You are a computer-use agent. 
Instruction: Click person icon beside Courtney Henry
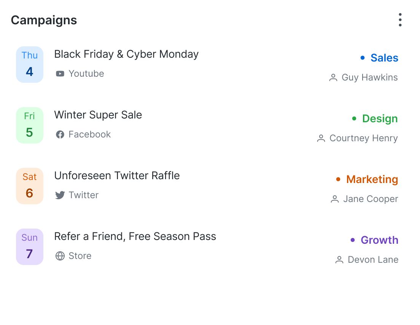point(321,139)
